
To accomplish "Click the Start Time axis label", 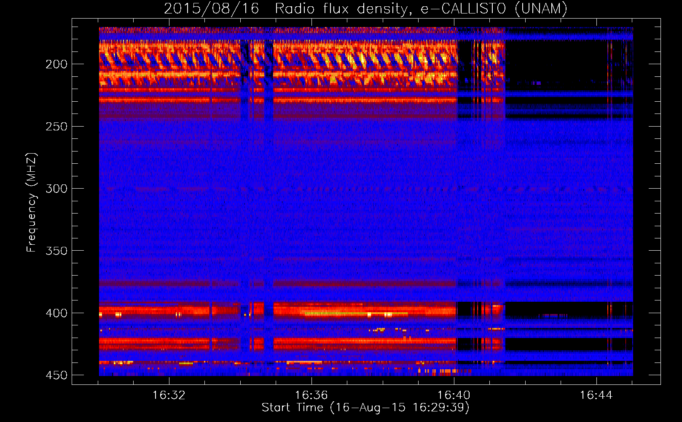I will coord(365,408).
